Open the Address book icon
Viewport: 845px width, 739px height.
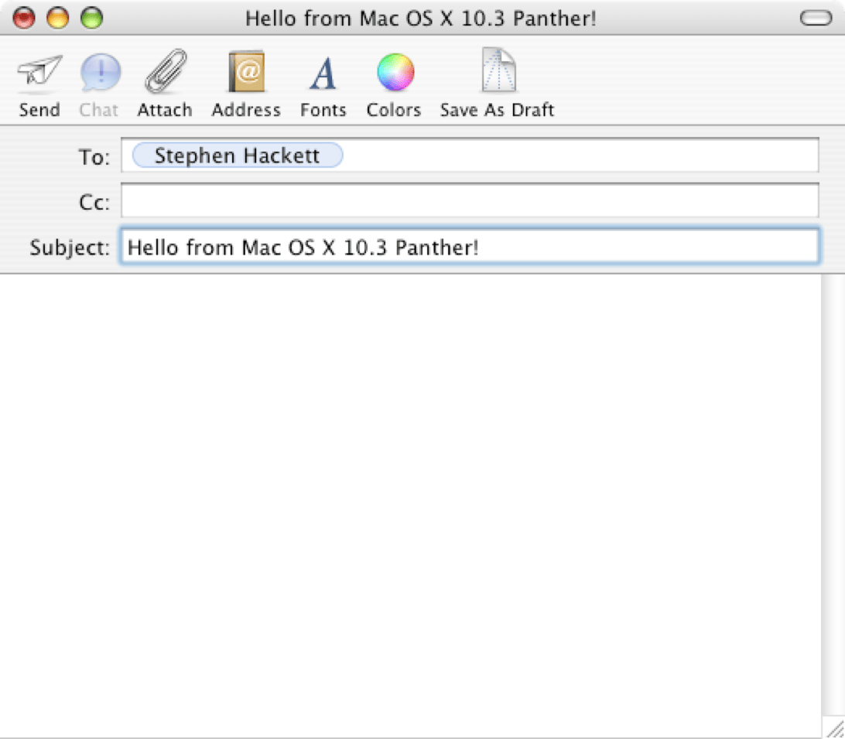pyautogui.click(x=246, y=72)
